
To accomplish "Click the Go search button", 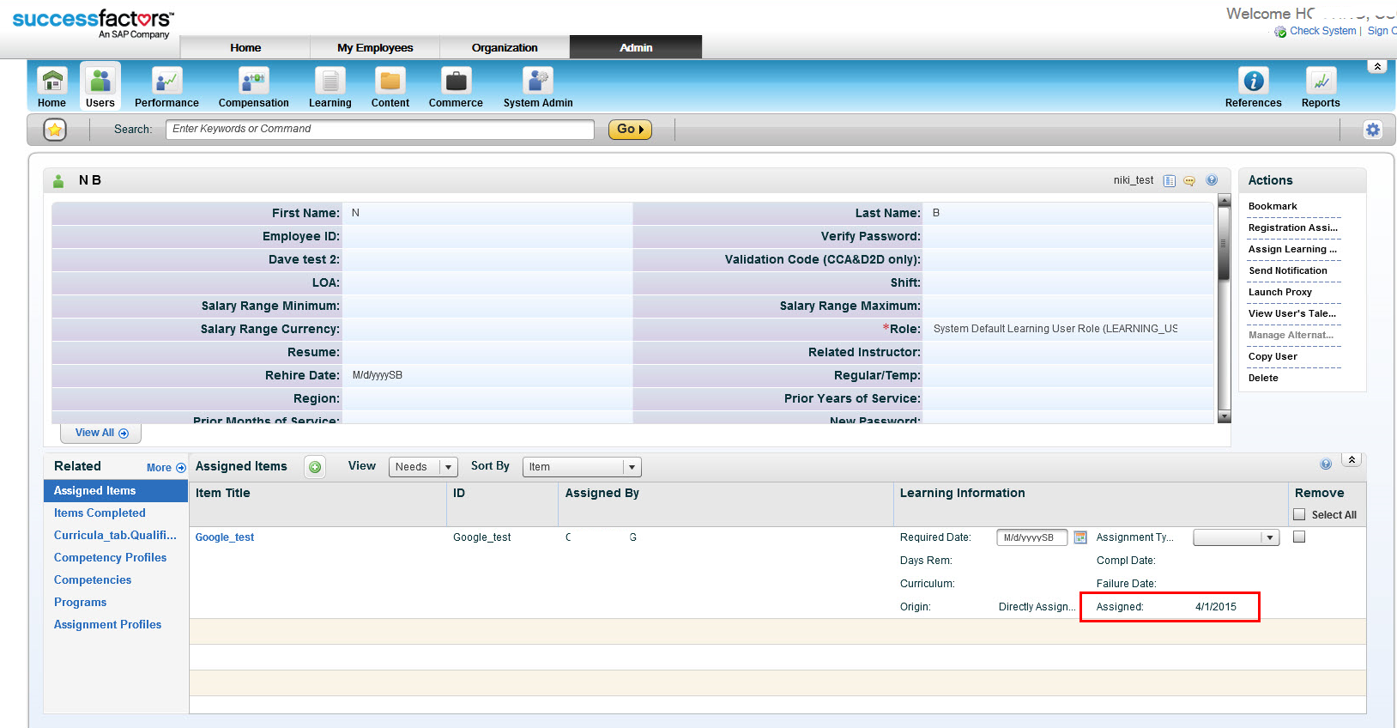I will pos(630,129).
